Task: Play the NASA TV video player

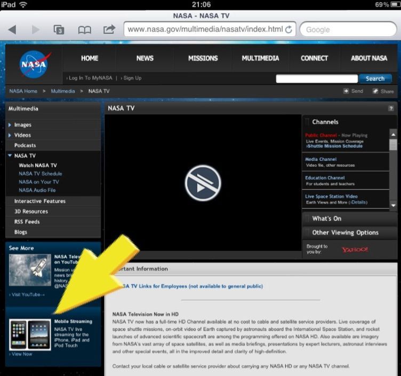Action: (x=203, y=183)
